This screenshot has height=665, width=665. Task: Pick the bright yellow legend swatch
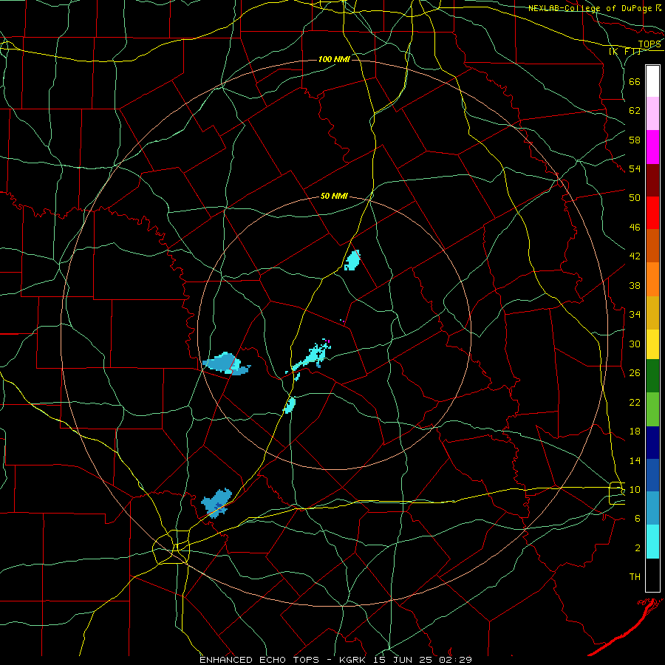(652, 344)
